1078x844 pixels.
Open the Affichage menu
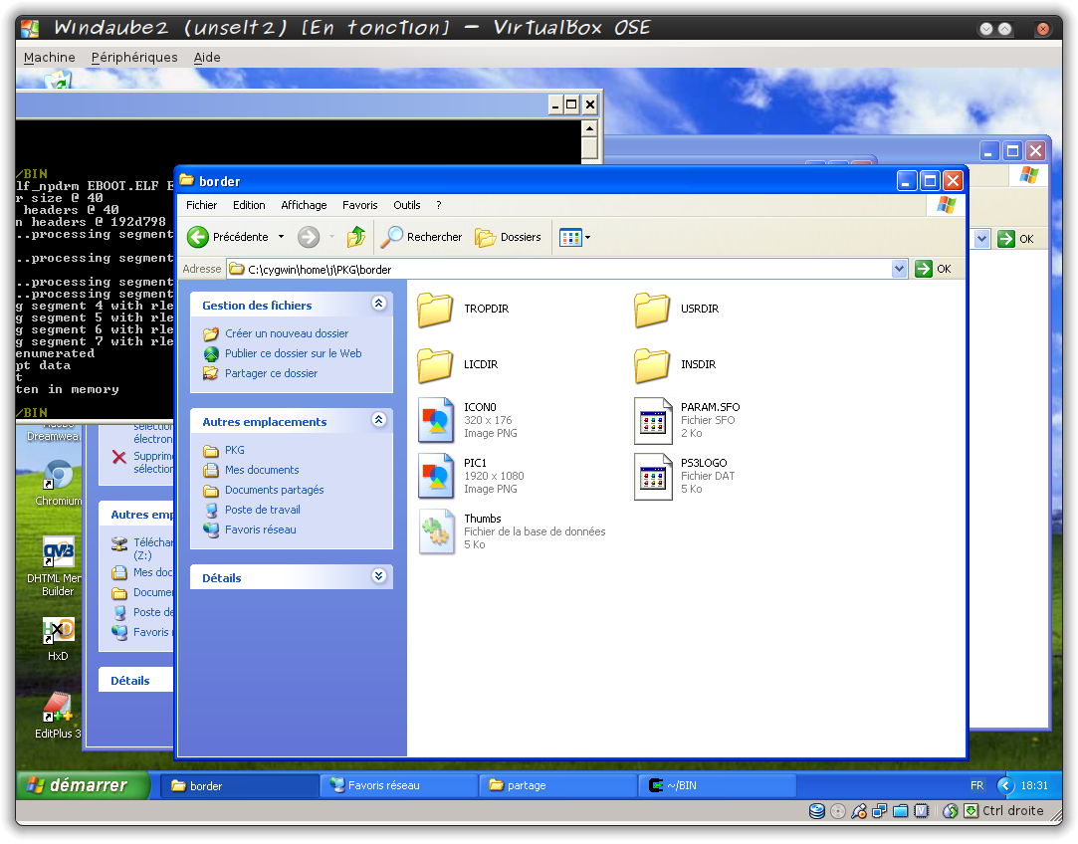pos(304,205)
